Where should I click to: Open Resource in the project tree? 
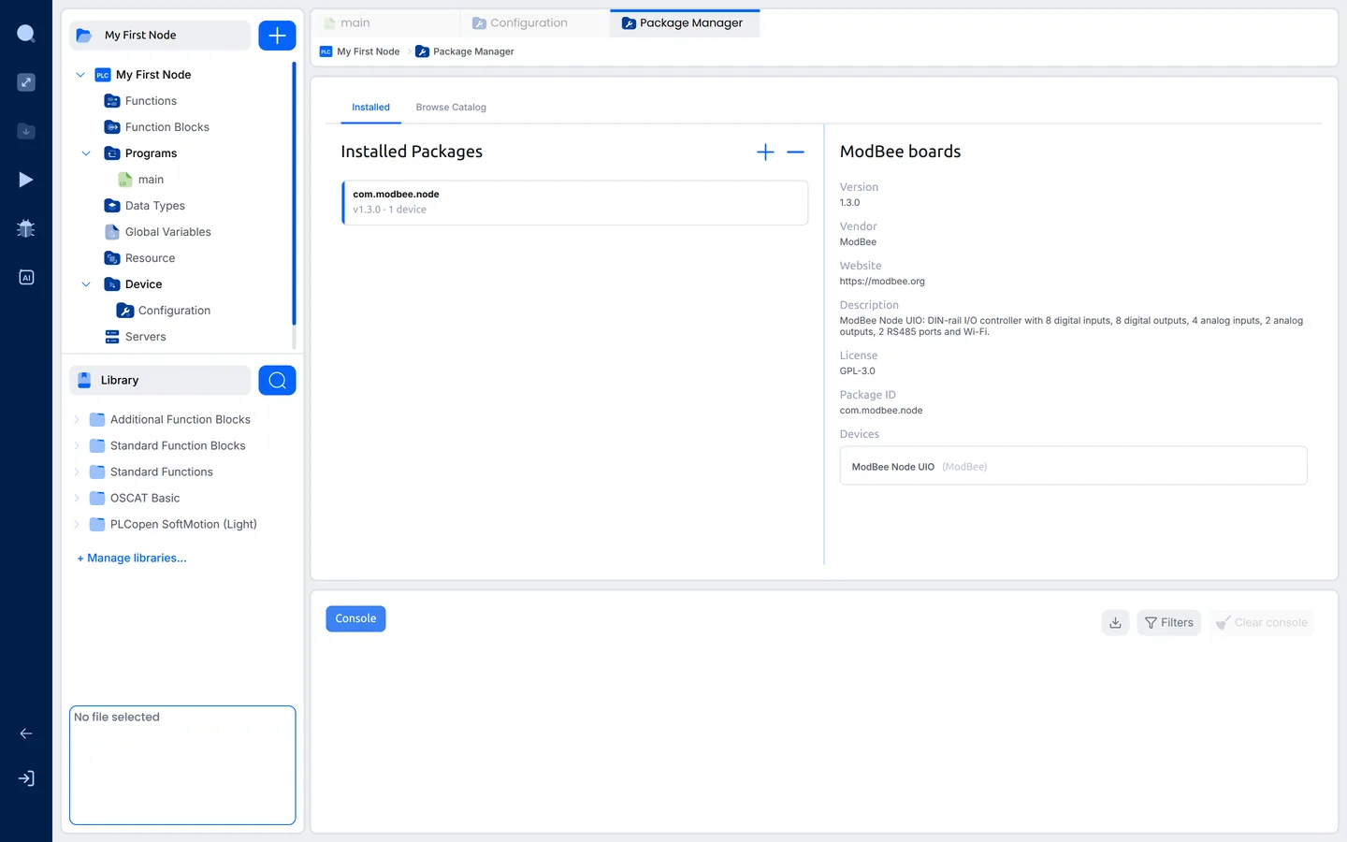[x=150, y=258]
